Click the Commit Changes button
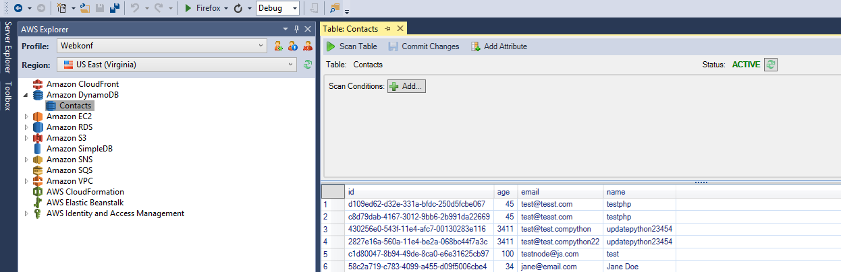Screen dimensions: 841x272 [x=424, y=46]
